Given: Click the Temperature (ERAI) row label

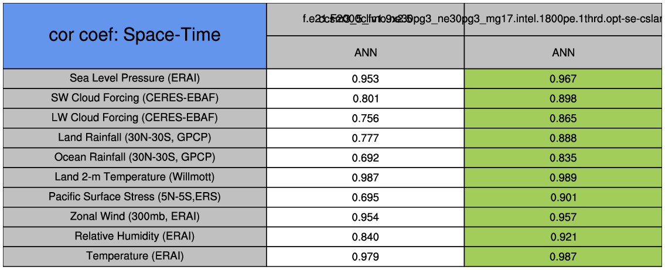Looking at the screenshot, I should point(135,256).
